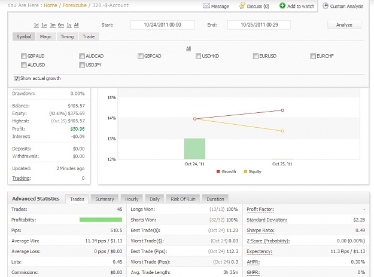Click the Analyze button
Image resolution: width=374 pixels, height=277 pixels.
(x=344, y=24)
